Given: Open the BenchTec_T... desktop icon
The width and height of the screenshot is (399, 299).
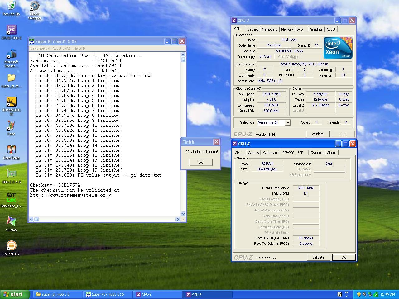Looking at the screenshot, I should [11, 200].
